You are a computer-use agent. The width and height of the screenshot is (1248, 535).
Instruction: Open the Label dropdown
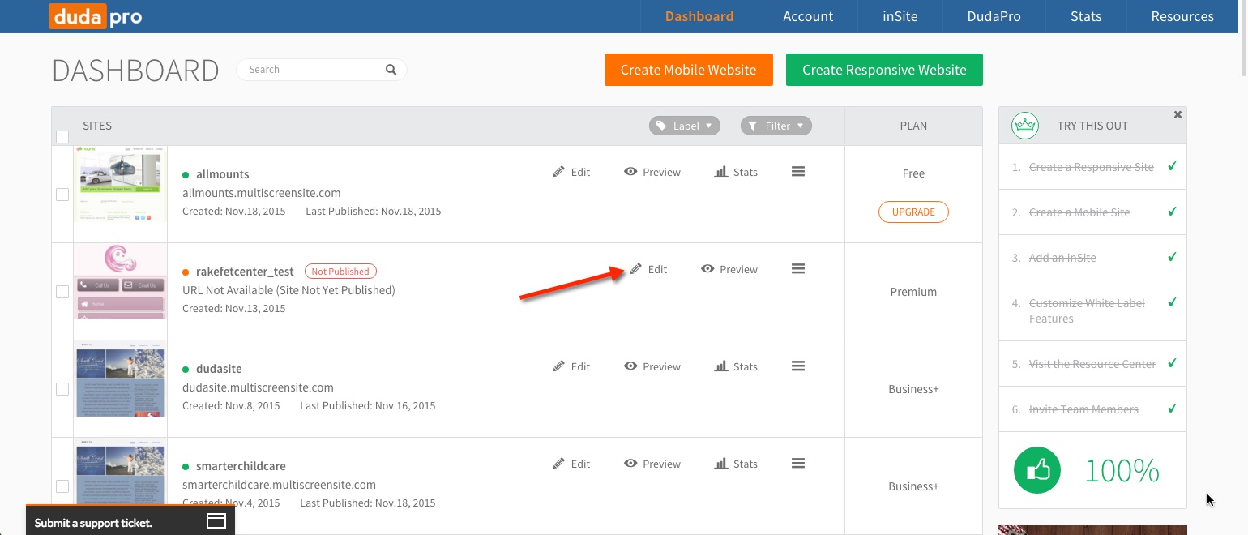685,126
